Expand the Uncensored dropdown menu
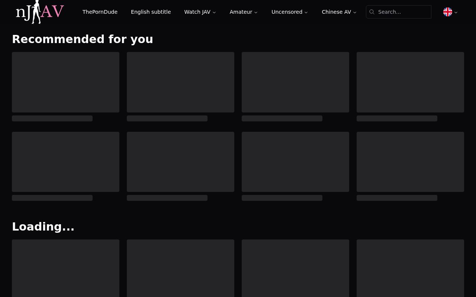 tap(290, 12)
